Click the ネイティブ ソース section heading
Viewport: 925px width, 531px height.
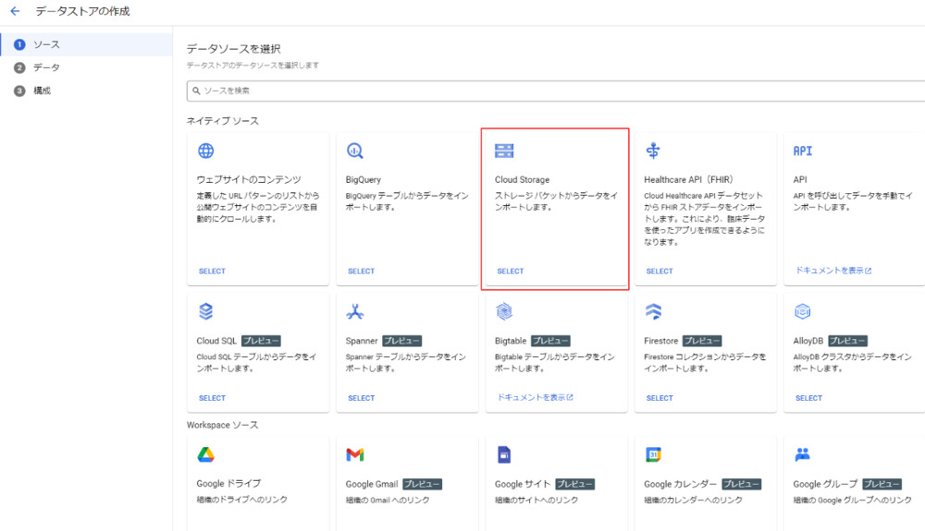coord(222,121)
